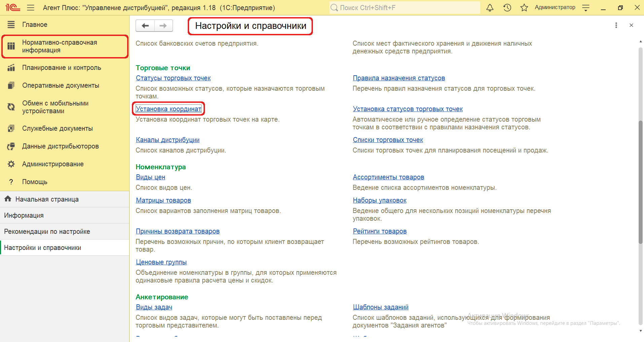Select the Оперативные документы section
This screenshot has height=342, width=644.
point(61,85)
